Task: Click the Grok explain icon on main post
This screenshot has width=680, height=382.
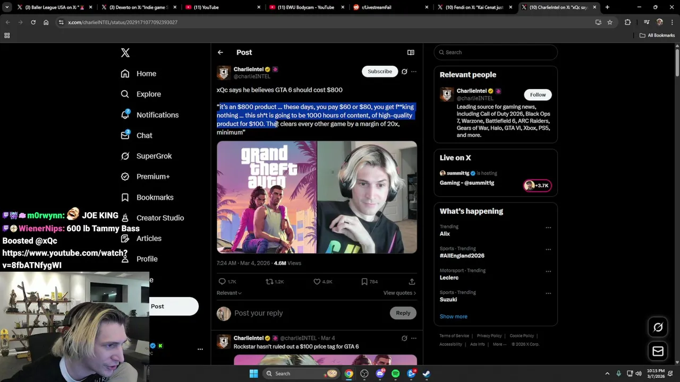Action: click(404, 71)
